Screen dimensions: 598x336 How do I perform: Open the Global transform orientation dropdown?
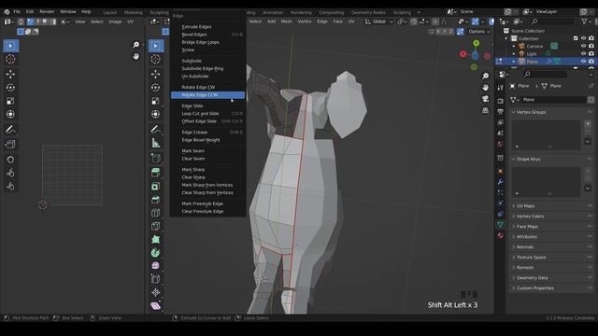point(378,21)
